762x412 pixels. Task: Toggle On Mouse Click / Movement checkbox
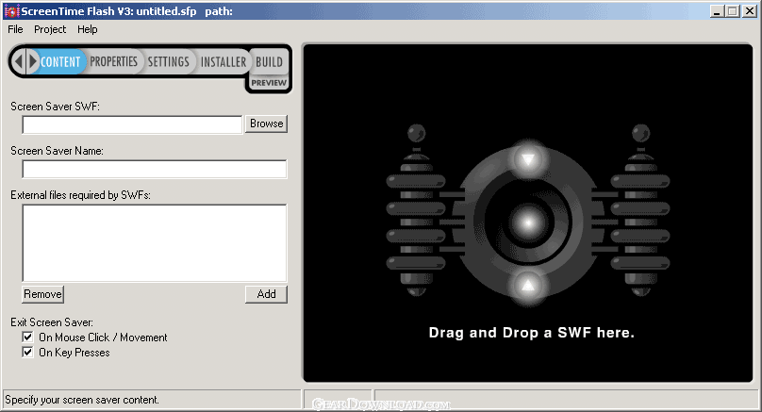tap(27, 338)
